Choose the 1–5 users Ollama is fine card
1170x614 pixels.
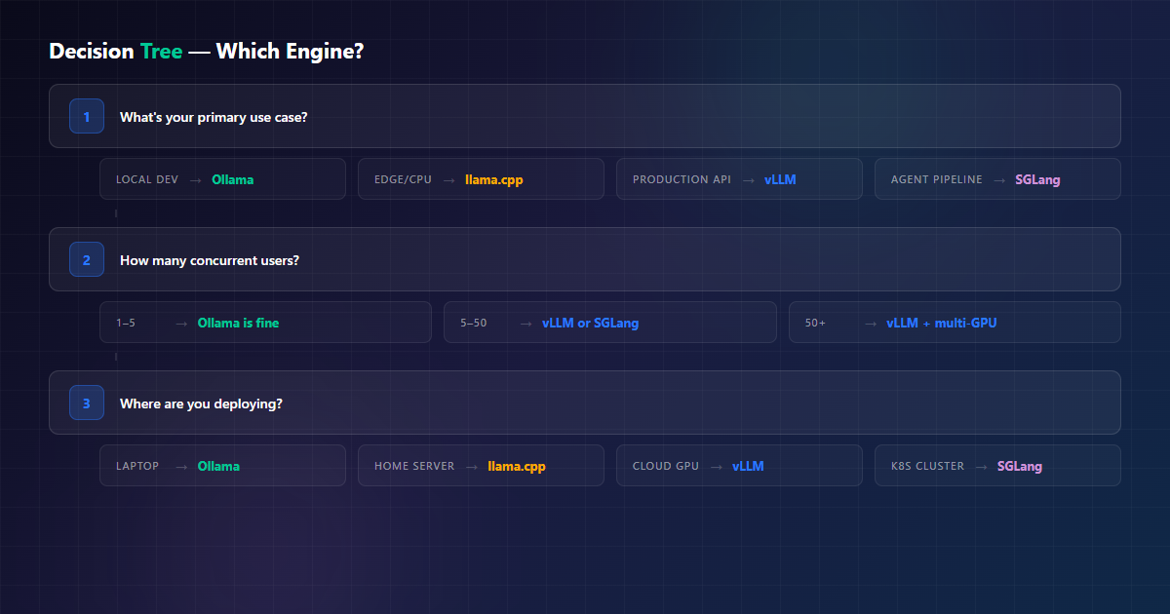click(265, 323)
